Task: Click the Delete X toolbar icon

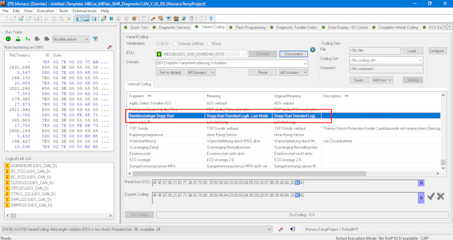Action: pos(69,19)
